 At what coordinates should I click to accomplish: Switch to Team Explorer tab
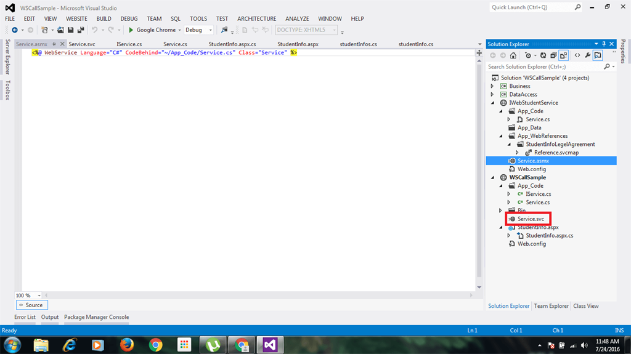(552, 306)
